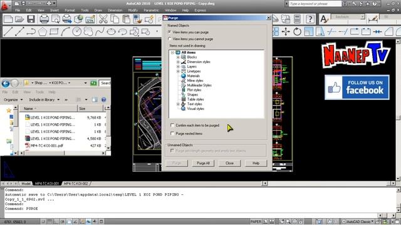
Task: Select the Polyline draw tool
Action: coord(31,32)
